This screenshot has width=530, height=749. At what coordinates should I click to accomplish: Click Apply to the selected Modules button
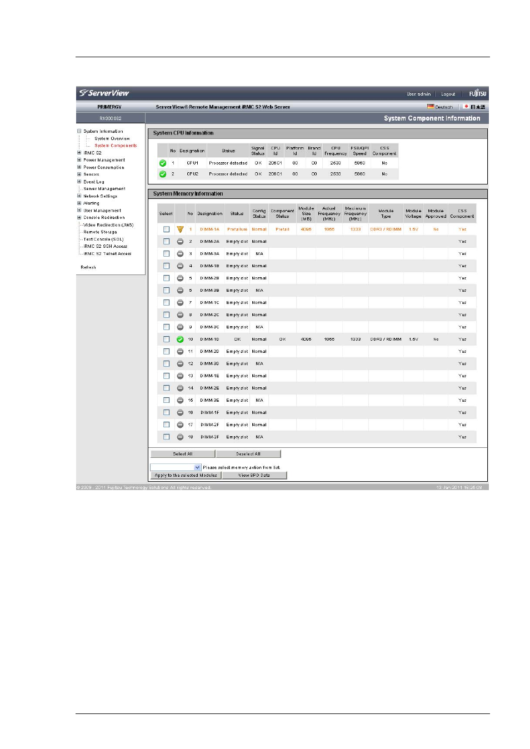tap(186, 476)
